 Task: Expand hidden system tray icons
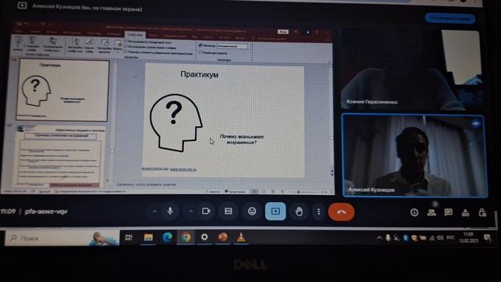point(379,238)
